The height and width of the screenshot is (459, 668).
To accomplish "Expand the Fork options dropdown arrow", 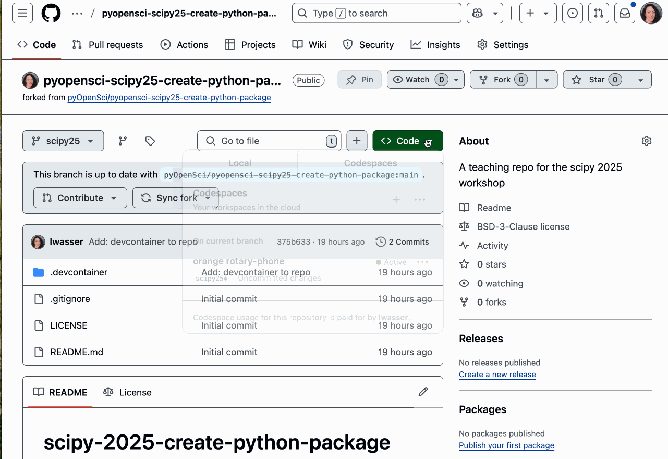I will click(x=546, y=80).
